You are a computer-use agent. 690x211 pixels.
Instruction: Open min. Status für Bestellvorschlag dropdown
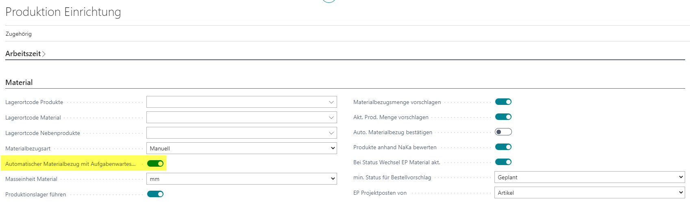pyautogui.click(x=590, y=177)
